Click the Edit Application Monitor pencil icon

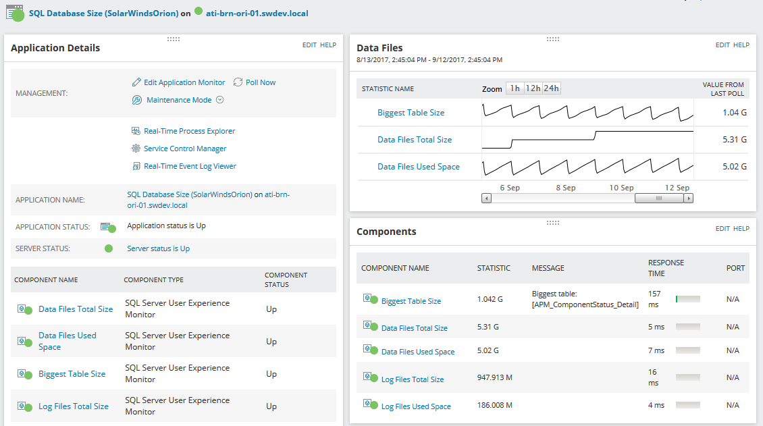[136, 82]
